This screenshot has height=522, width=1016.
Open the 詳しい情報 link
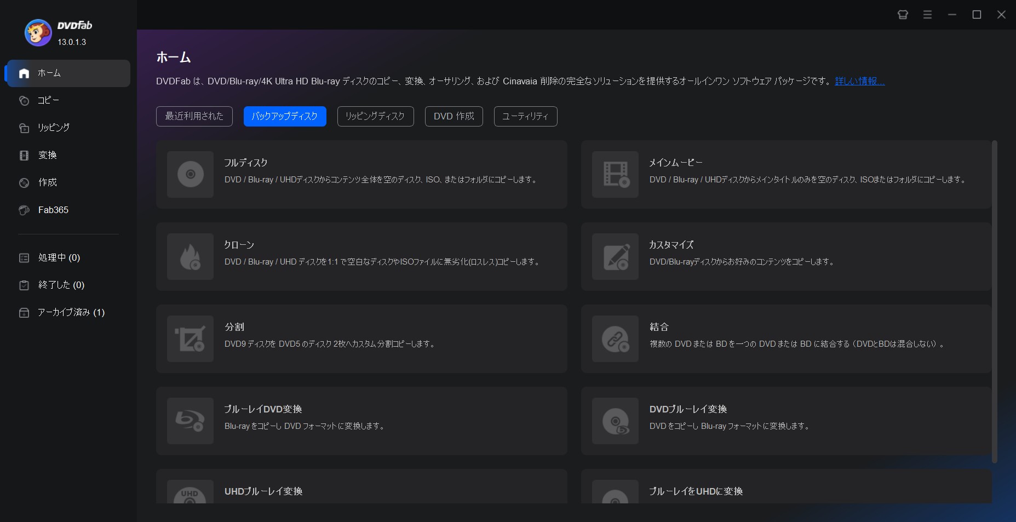coord(859,81)
